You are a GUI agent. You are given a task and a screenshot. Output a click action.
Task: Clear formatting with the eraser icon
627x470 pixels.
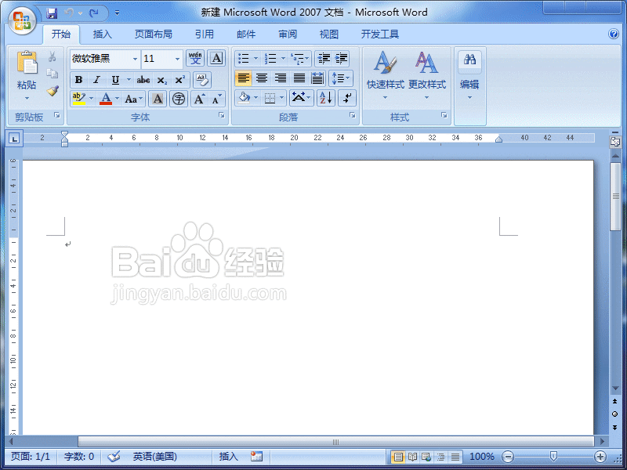[x=202, y=80]
